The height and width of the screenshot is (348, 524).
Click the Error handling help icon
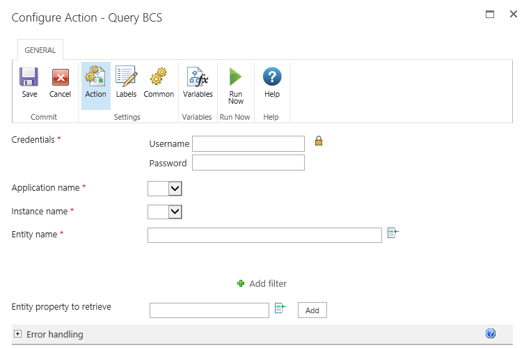pyautogui.click(x=491, y=334)
